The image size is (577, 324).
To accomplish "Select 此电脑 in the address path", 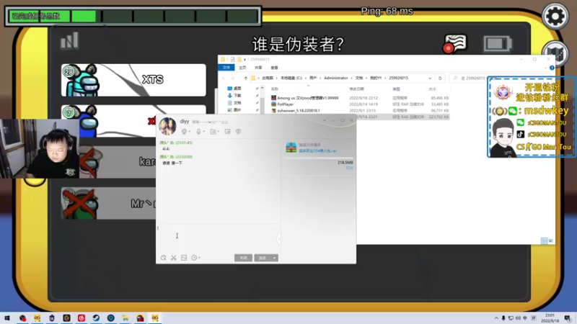I will pyautogui.click(x=268, y=78).
